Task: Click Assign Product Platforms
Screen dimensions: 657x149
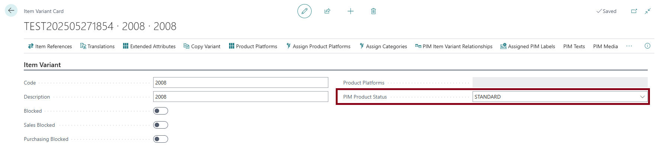Action: tap(318, 46)
